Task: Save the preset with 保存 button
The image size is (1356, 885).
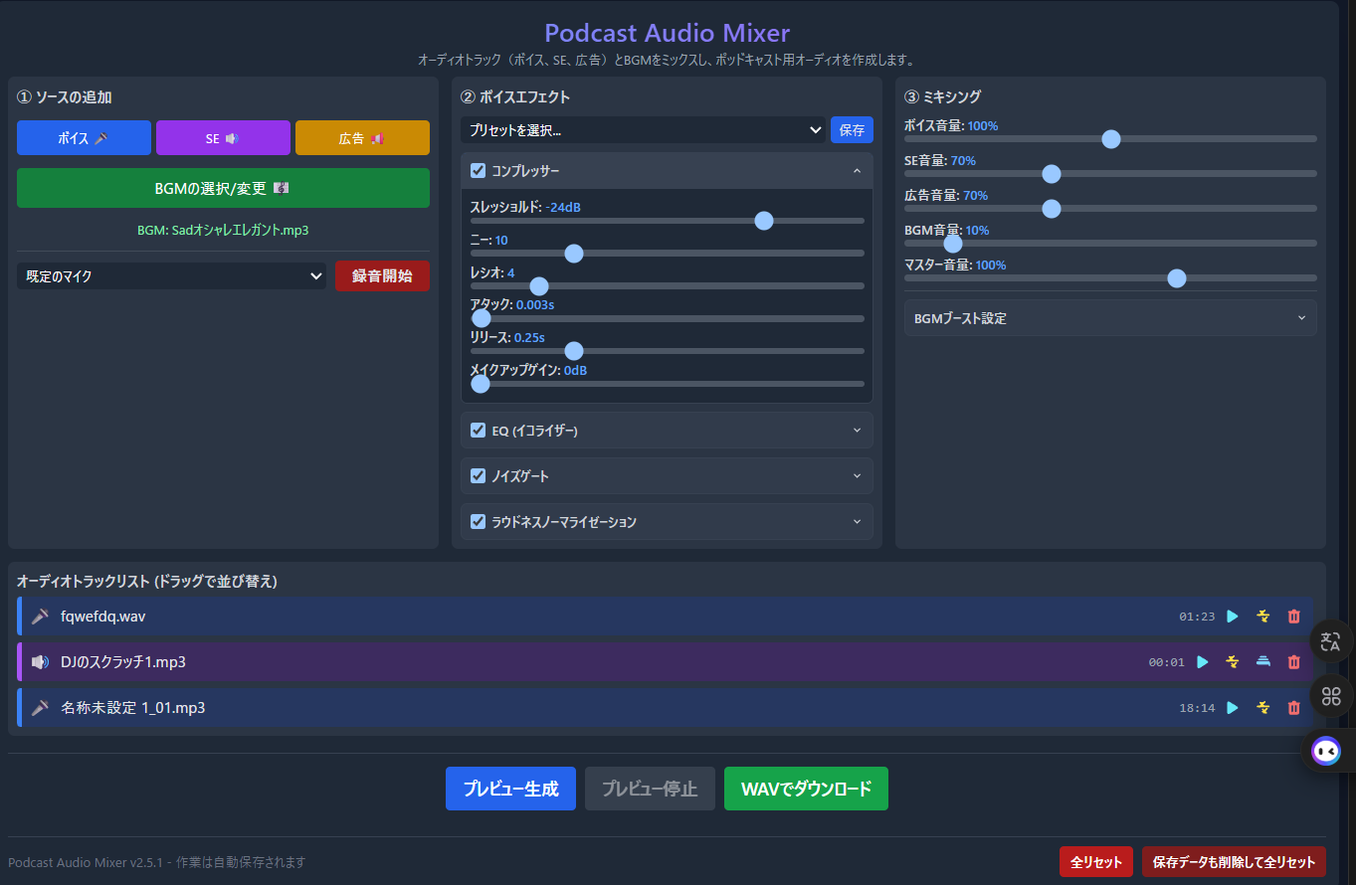Action: 852,130
